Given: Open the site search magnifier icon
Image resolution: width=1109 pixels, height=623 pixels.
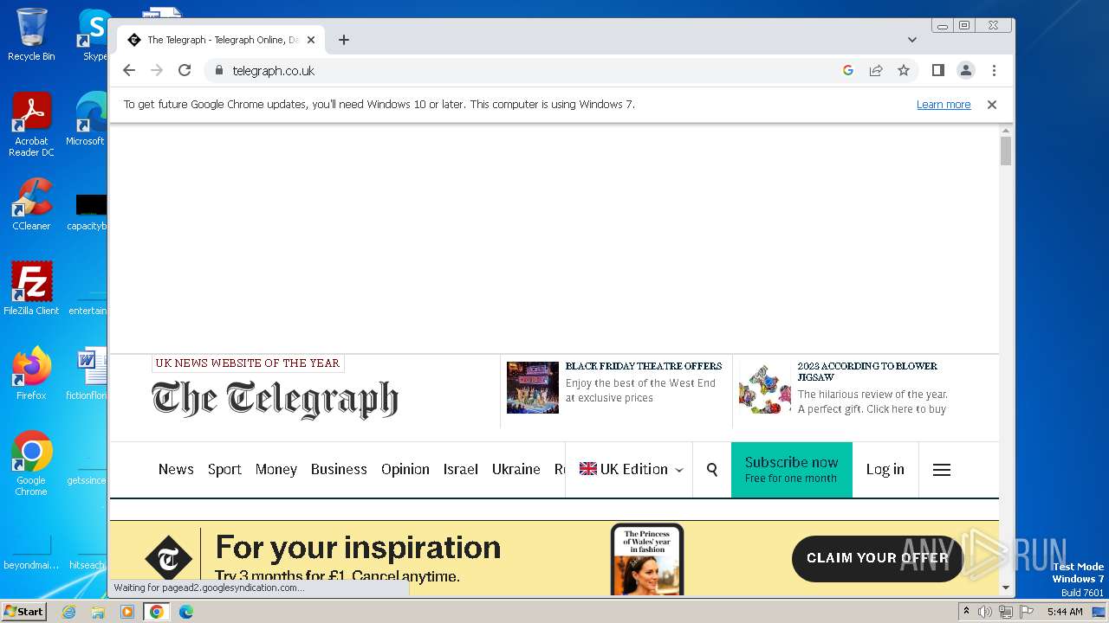Looking at the screenshot, I should [x=712, y=469].
